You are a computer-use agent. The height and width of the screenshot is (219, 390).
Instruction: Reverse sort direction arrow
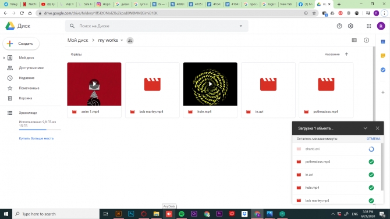point(346,54)
